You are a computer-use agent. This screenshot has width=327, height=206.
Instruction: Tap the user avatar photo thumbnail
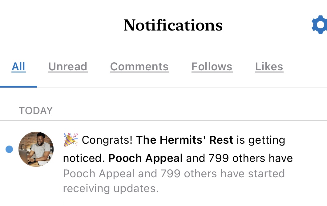[36, 149]
